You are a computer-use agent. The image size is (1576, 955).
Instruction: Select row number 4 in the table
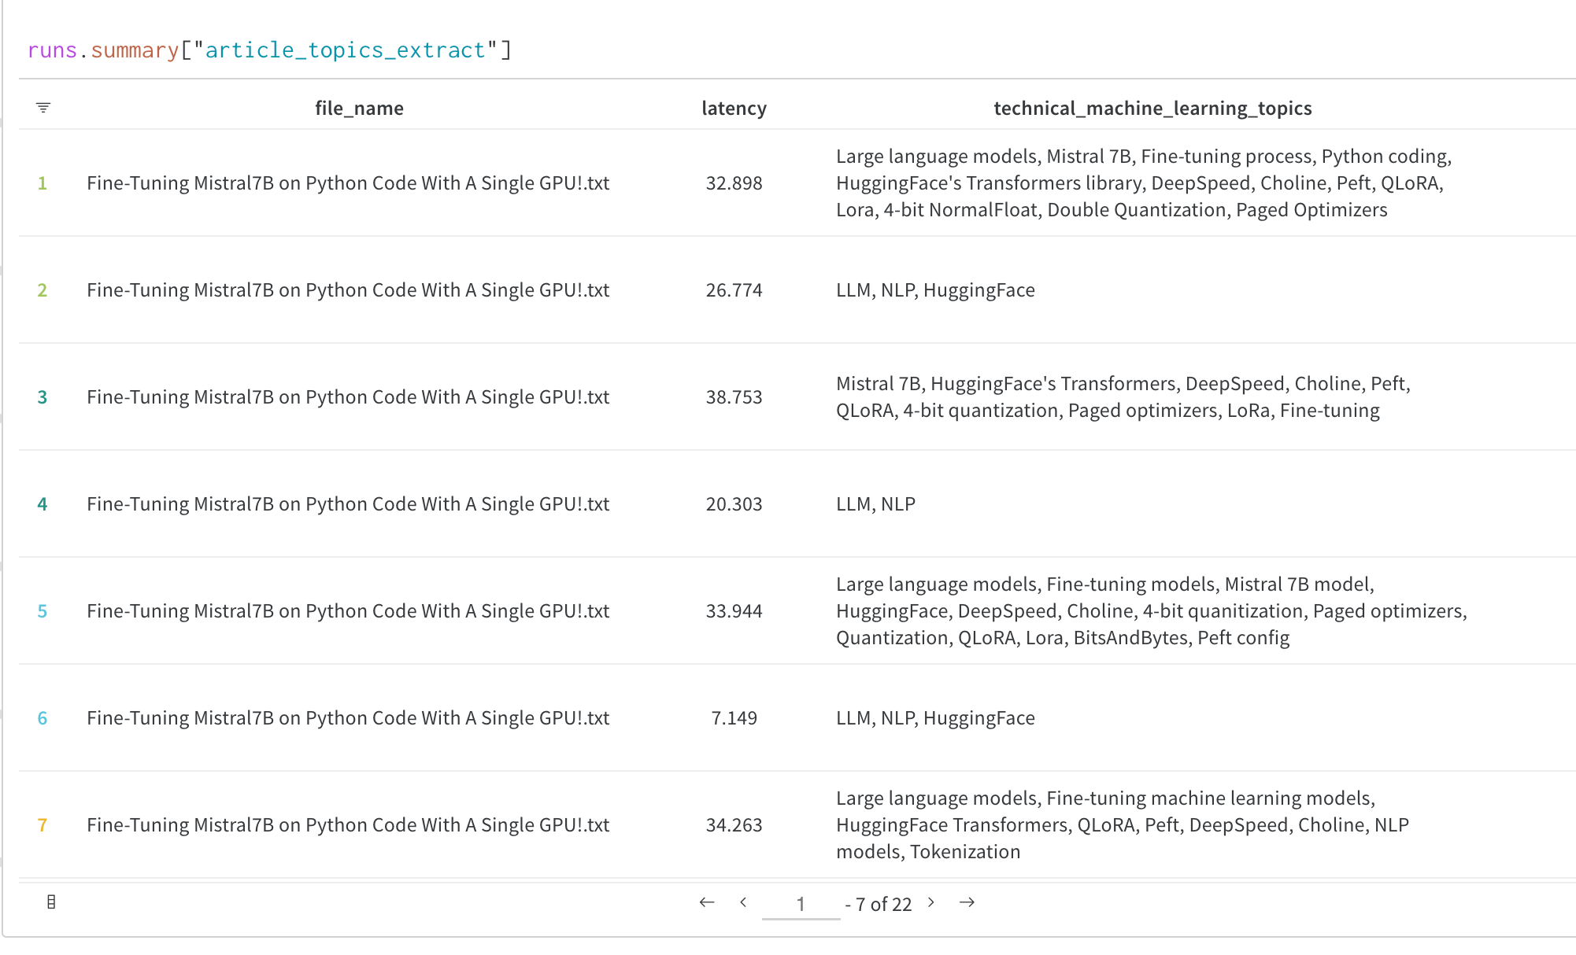click(x=42, y=503)
